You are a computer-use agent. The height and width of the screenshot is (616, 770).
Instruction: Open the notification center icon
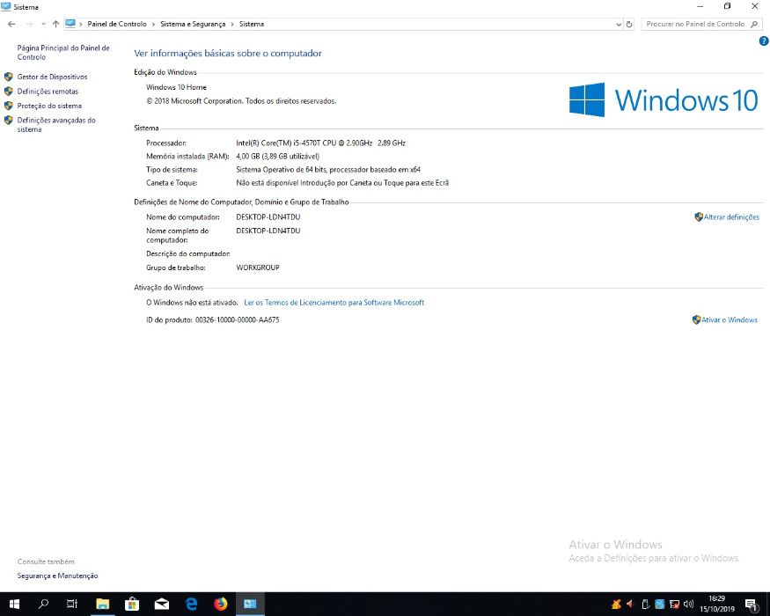752,605
